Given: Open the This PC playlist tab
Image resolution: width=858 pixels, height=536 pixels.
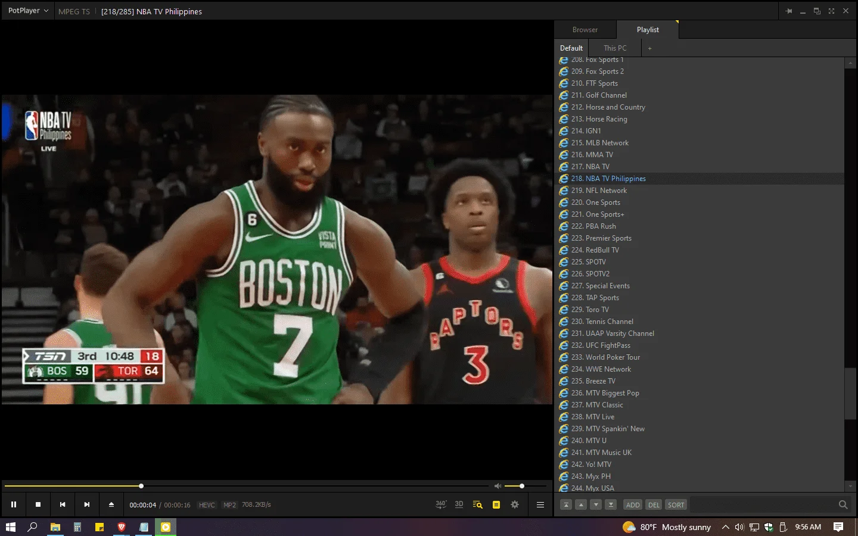Looking at the screenshot, I should 615,48.
